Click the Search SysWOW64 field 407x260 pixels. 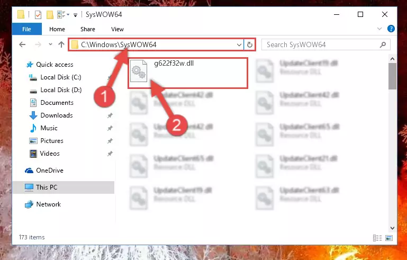point(325,44)
